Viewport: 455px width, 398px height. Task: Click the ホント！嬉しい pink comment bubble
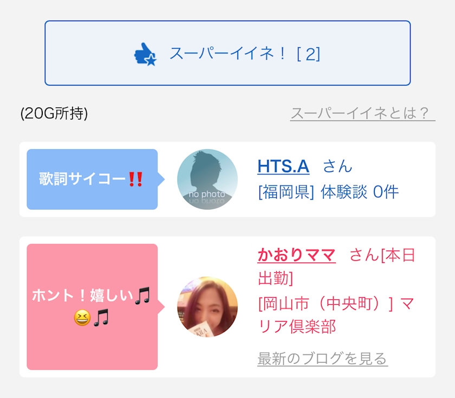tap(92, 307)
